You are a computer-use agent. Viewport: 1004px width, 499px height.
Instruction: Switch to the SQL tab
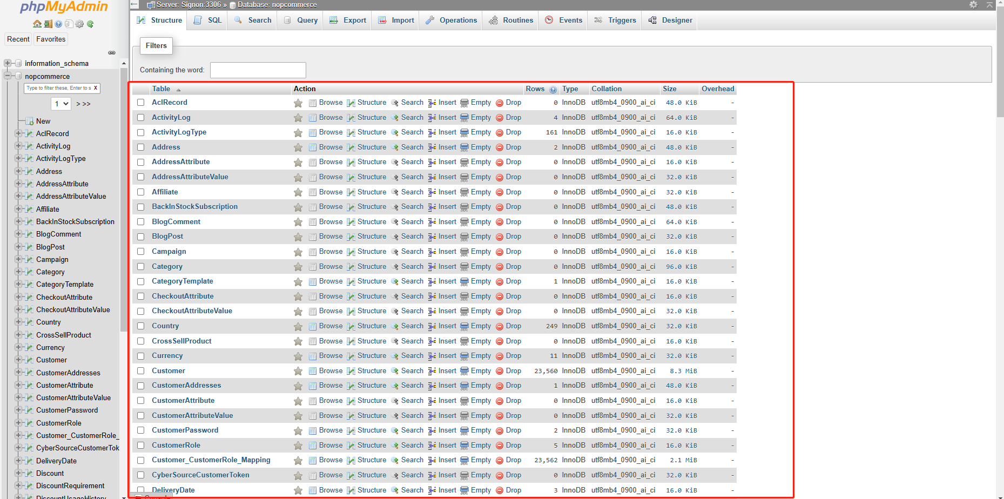(208, 20)
